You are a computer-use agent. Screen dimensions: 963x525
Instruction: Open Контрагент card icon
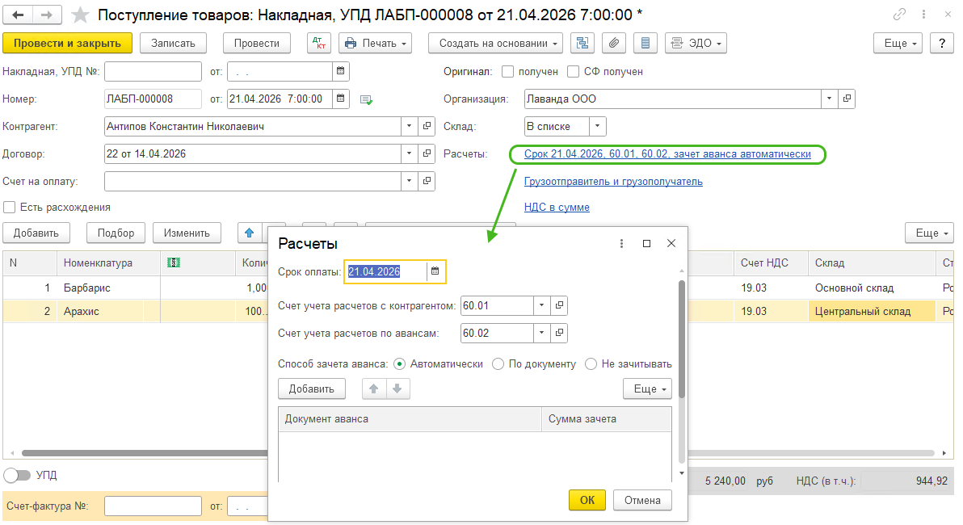[427, 126]
